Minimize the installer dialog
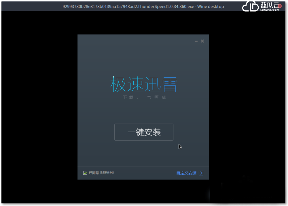This screenshot has height=206, width=288. 196,41
